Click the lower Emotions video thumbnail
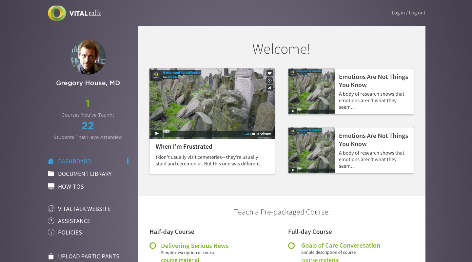Screen dimensions: 472x262 coord(311,150)
